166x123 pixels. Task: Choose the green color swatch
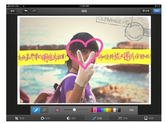coord(105,110)
